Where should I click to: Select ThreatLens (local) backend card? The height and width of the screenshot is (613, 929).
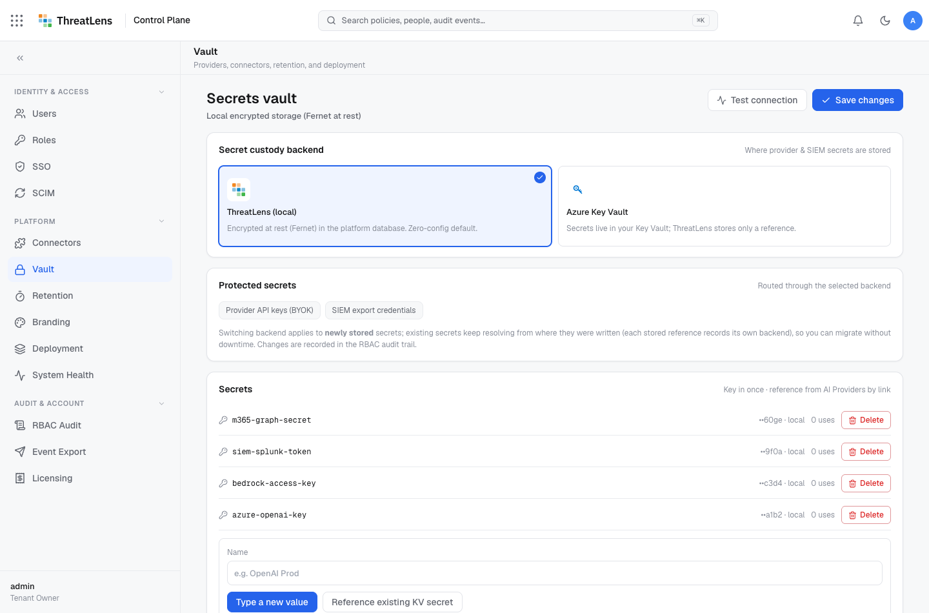[385, 206]
